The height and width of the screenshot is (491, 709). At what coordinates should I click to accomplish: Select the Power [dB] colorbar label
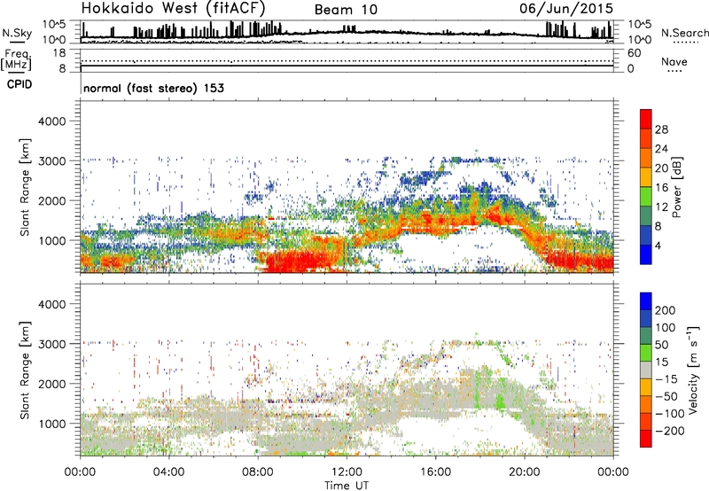click(676, 187)
